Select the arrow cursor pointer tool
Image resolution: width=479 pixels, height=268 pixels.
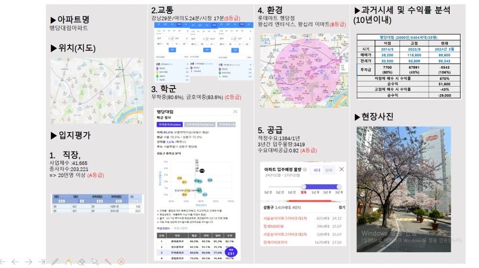(x=95, y=262)
